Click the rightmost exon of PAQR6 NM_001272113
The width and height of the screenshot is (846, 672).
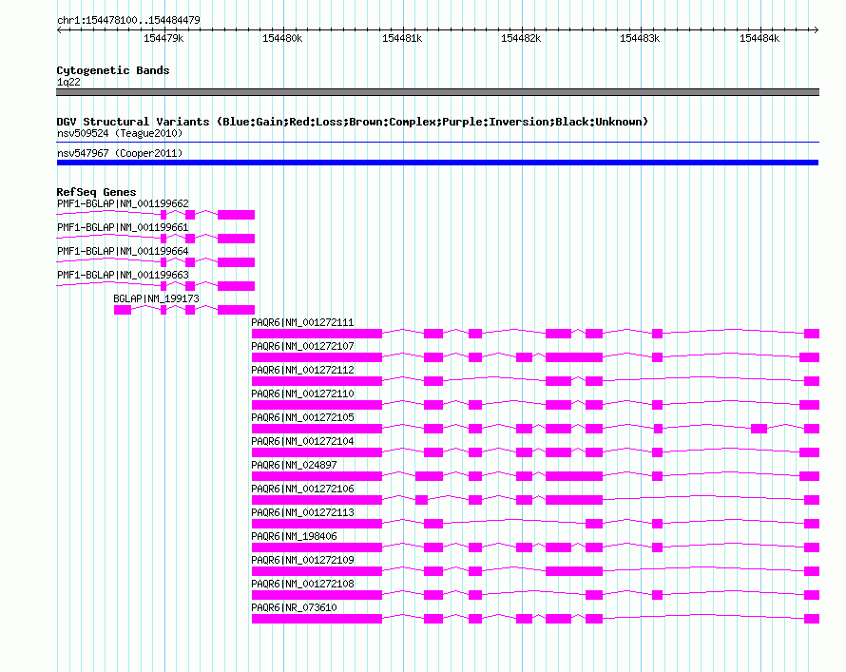pos(812,523)
